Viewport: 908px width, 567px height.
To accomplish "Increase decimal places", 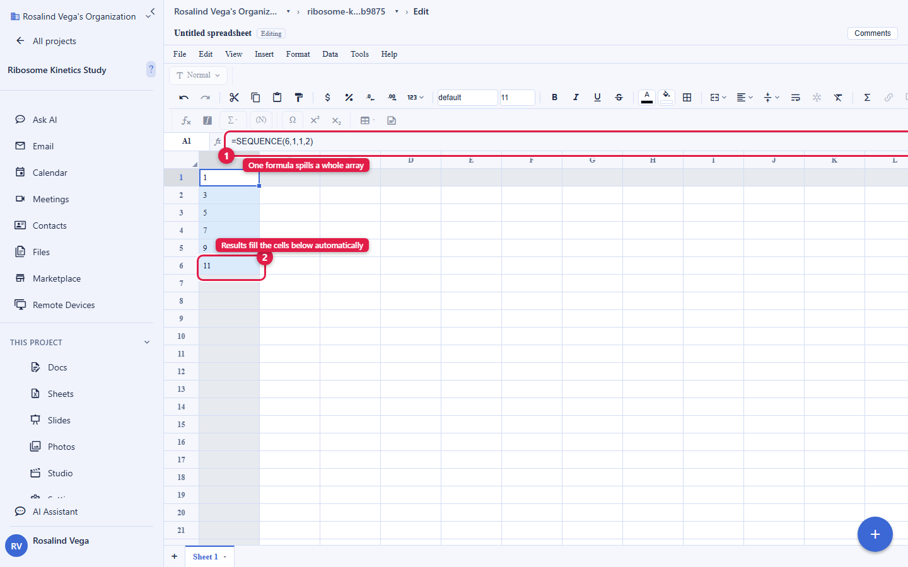I will point(392,98).
